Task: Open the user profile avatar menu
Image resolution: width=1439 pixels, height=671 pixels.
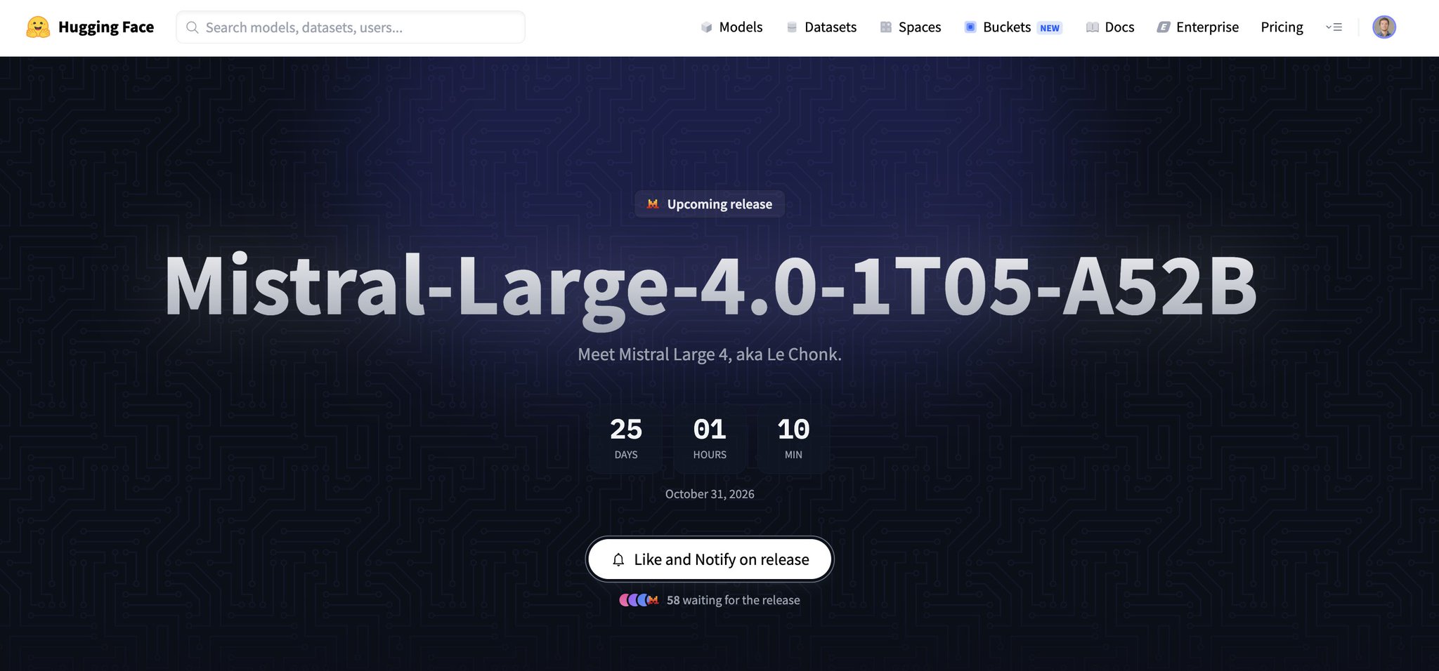Action: click(x=1384, y=27)
